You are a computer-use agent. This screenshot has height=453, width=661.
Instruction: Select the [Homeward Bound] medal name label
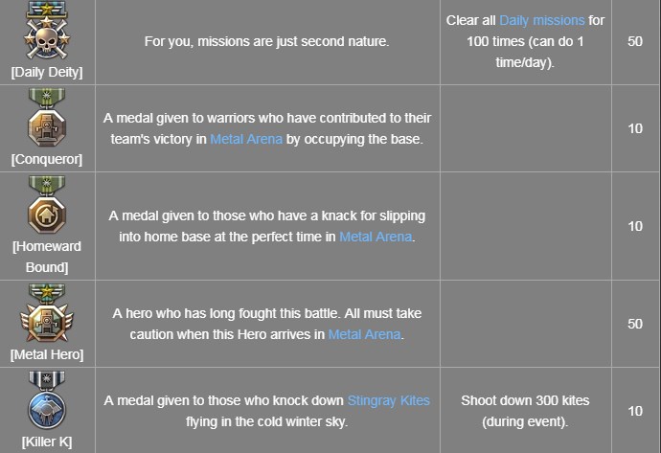click(46, 257)
